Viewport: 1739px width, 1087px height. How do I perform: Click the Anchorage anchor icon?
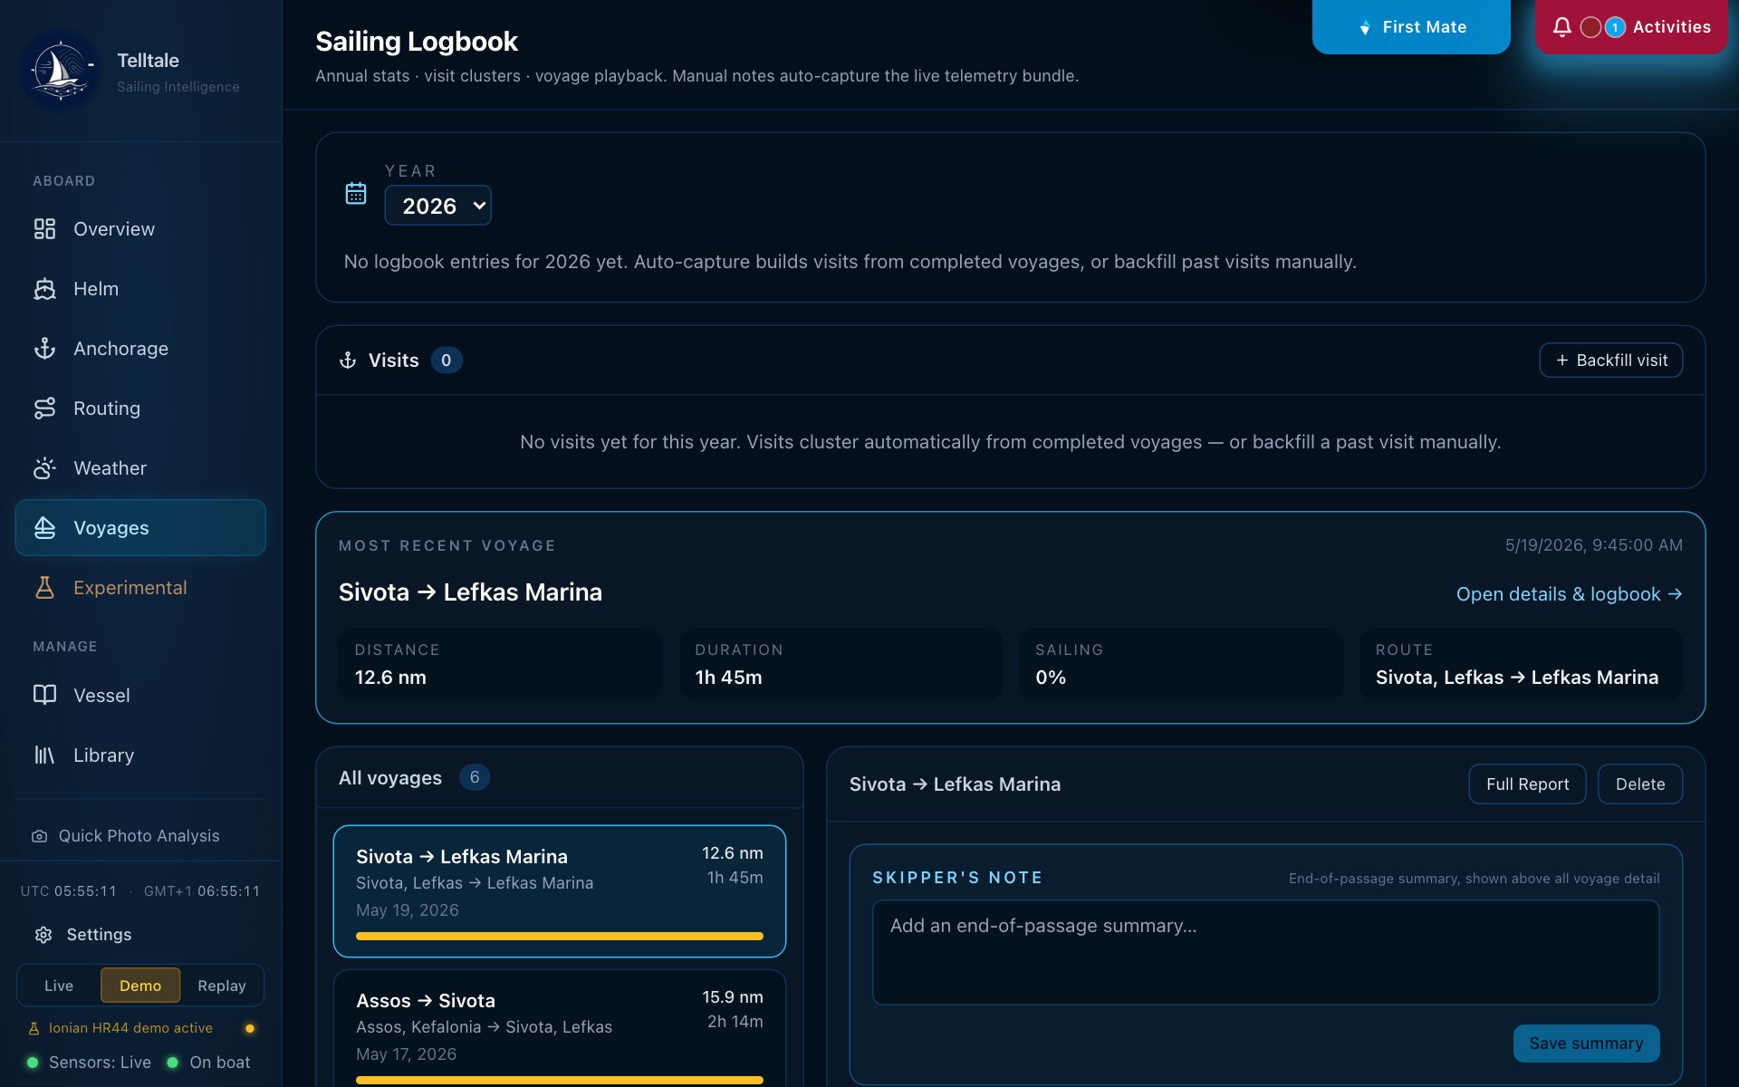[44, 349]
